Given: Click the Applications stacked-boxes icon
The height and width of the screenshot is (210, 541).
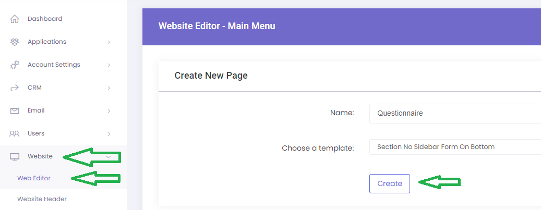Looking at the screenshot, I should click(15, 42).
